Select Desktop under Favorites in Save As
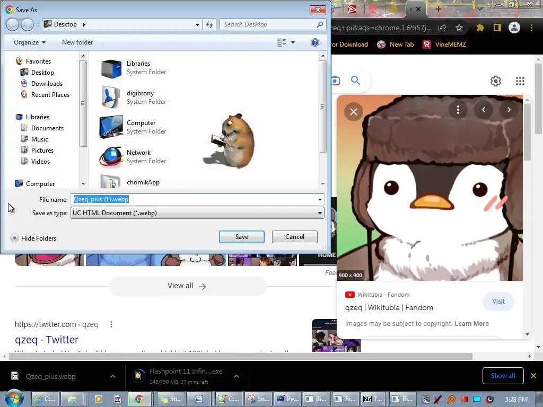The height and width of the screenshot is (407, 543). (42, 72)
